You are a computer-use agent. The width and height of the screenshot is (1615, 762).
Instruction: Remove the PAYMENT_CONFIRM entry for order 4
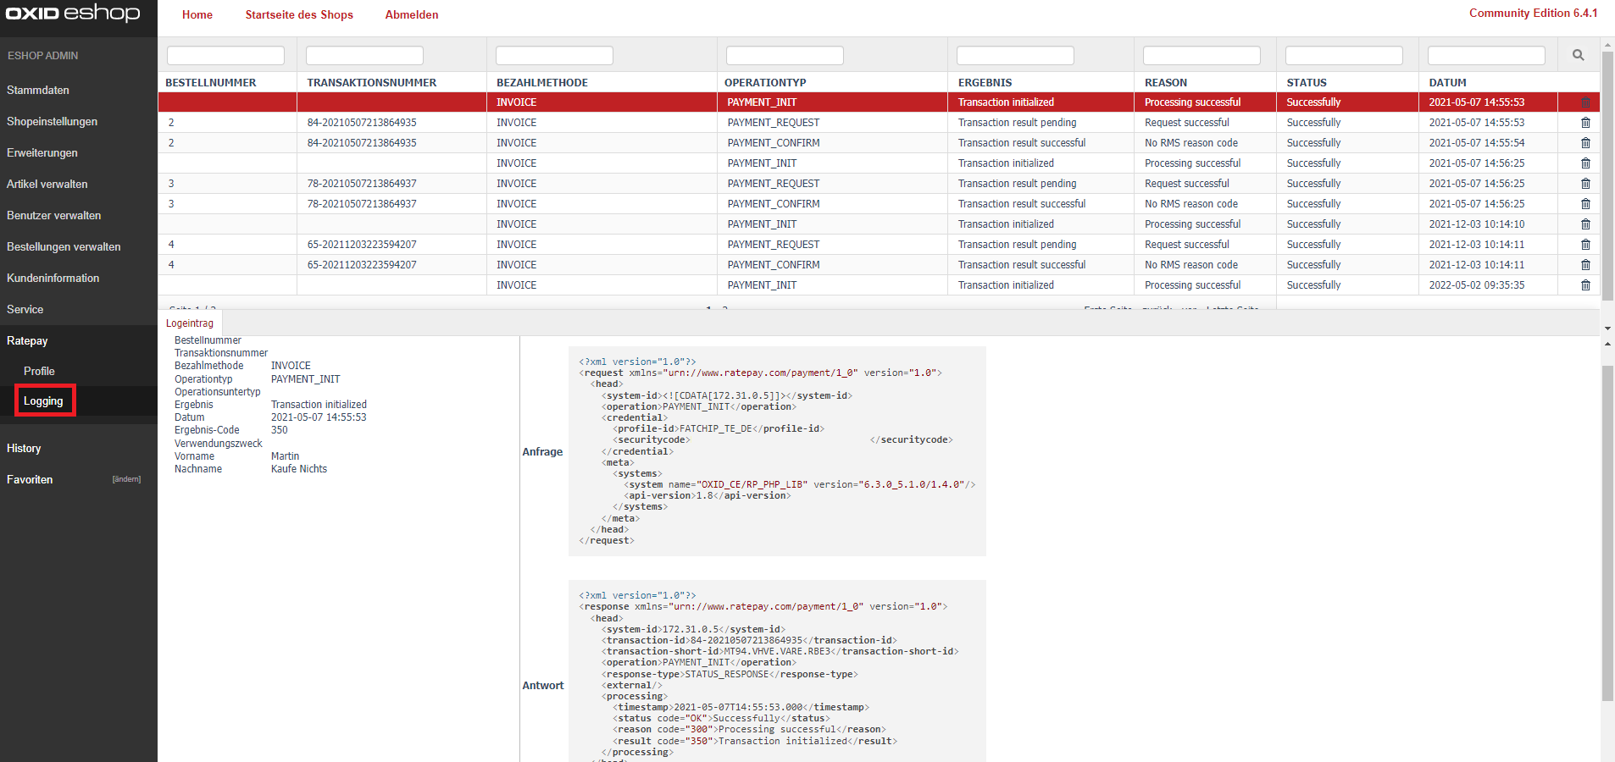coord(1585,265)
